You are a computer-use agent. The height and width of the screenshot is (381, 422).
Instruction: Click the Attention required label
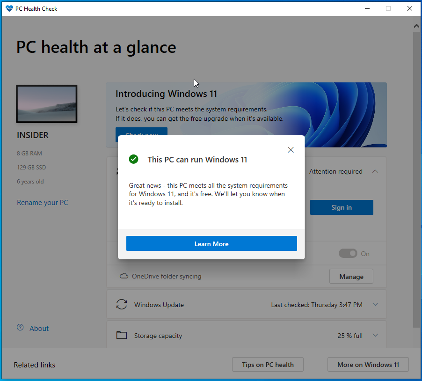point(335,171)
